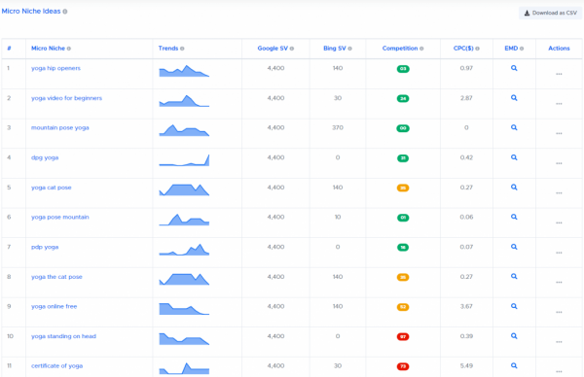The width and height of the screenshot is (584, 377).
Task: Click info icon beside Bing SV header
Action: [x=350, y=49]
